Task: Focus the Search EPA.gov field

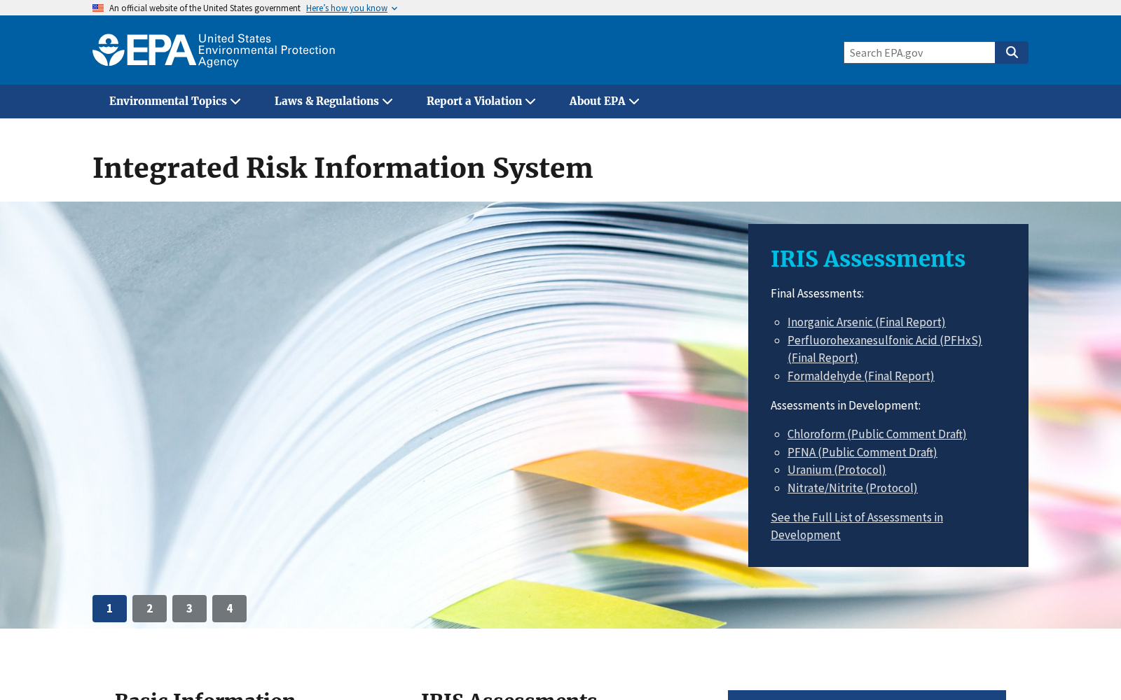Action: (x=919, y=52)
